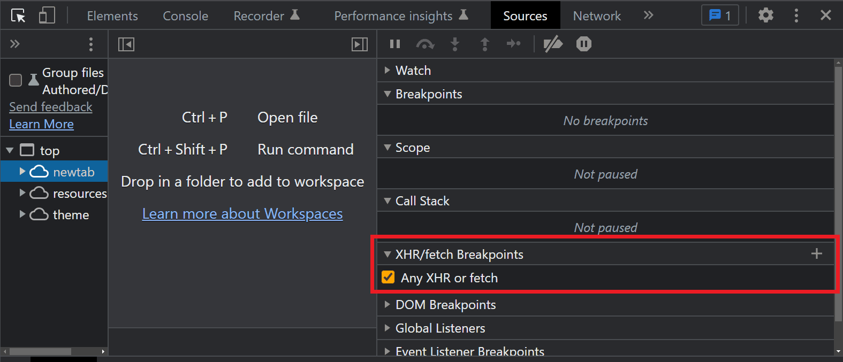
Task: Click the step into function icon
Action: click(x=455, y=44)
